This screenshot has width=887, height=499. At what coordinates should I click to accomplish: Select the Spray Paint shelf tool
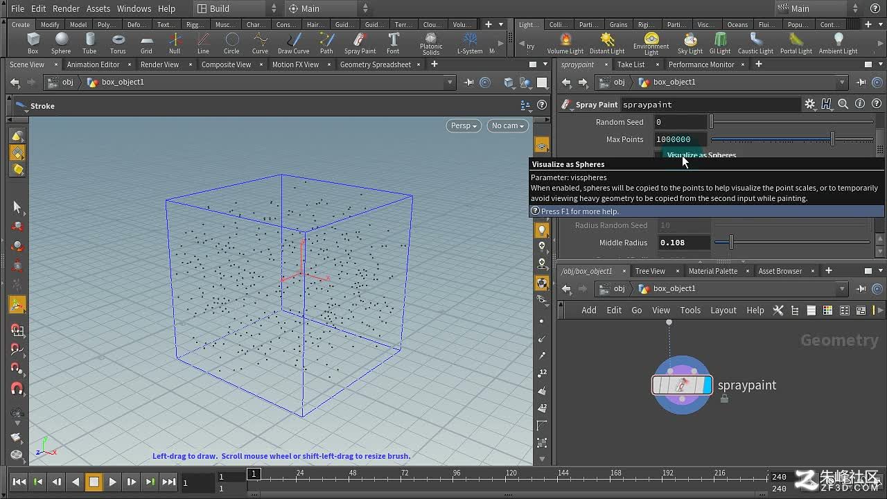click(x=360, y=43)
